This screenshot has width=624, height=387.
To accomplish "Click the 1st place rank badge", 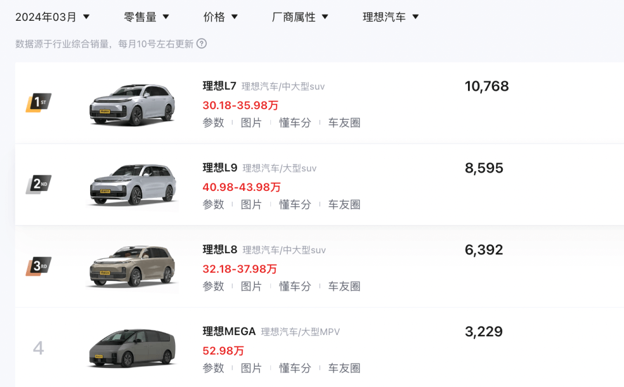I will click(39, 103).
